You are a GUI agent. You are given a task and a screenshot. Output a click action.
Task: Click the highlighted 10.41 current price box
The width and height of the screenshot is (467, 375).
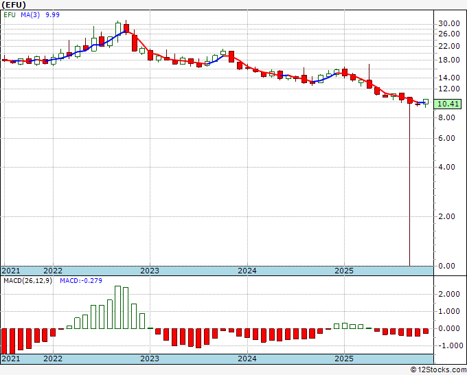(x=448, y=104)
